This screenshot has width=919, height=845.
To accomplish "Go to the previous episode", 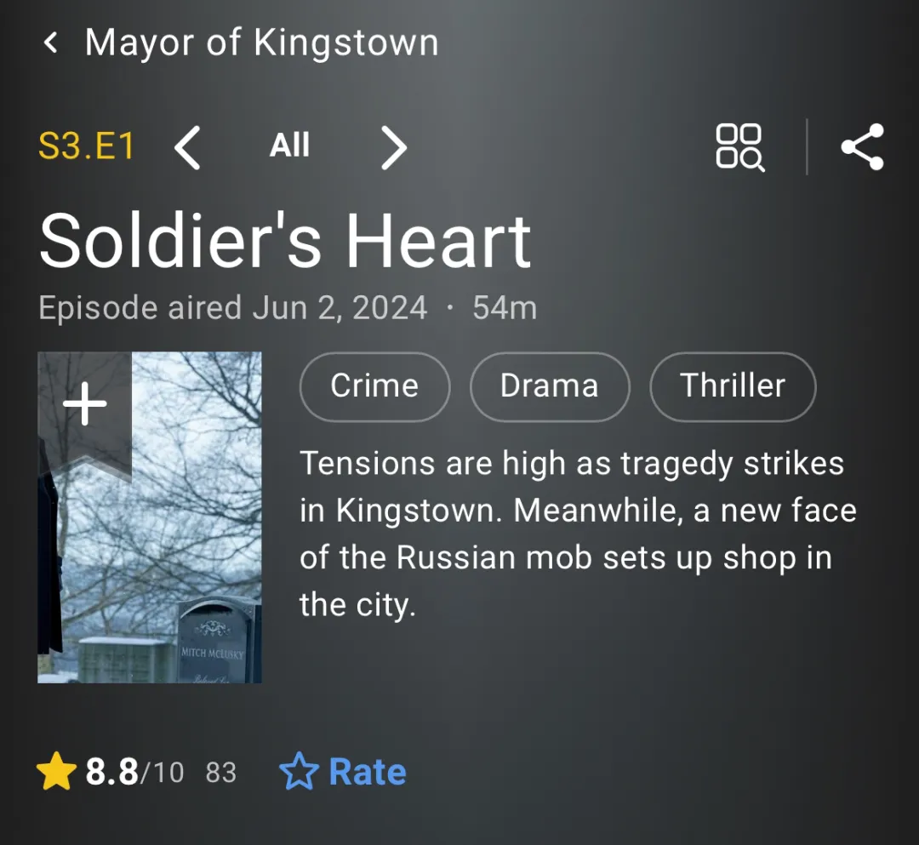I will point(187,148).
